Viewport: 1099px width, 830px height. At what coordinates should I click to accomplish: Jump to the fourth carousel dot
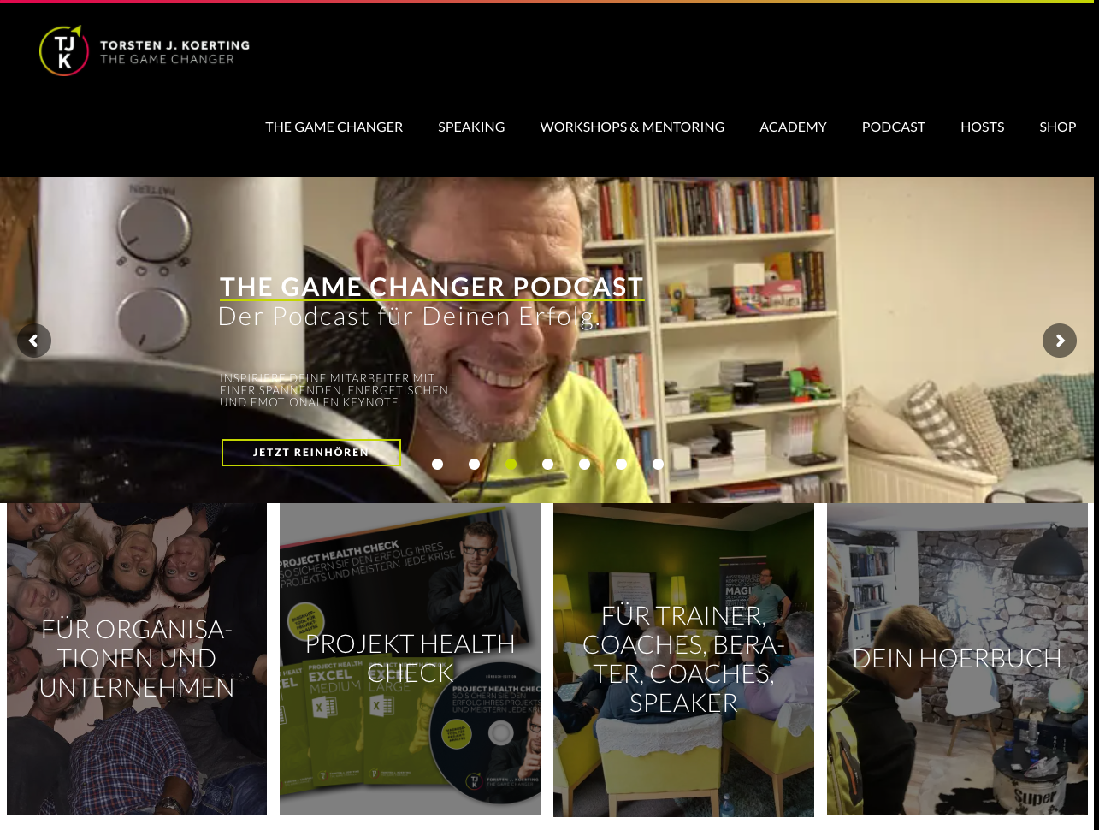tap(548, 465)
